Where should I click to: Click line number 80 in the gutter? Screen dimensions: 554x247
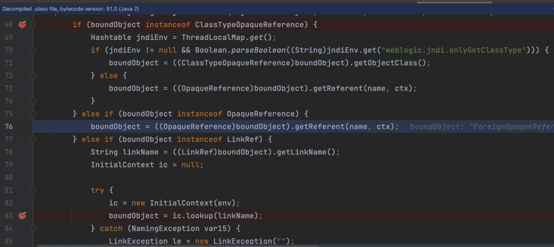pos(9,177)
